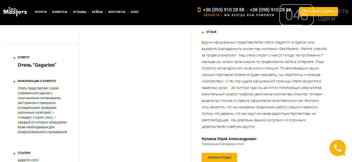Open the gagarinn.com/ link
This screenshot has height=162, width=352.
pos(28,160)
